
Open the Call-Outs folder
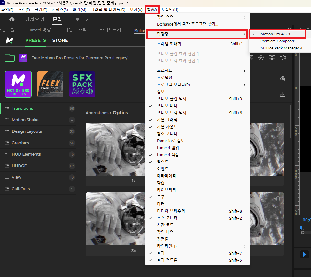pos(38,189)
